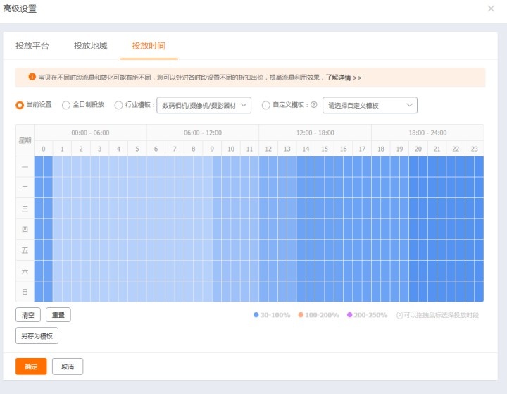This screenshot has height=394, width=507.
Task: Click the help question icon beside 自定义模板
Action: pyautogui.click(x=313, y=104)
